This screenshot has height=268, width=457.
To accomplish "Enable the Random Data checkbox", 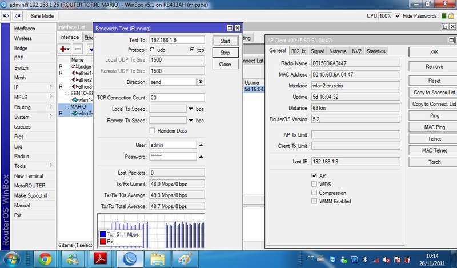I will 153,131.
